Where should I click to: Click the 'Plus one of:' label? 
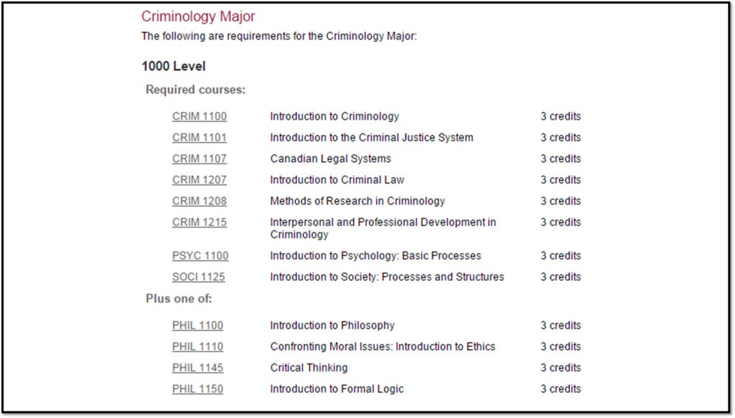pos(179,299)
